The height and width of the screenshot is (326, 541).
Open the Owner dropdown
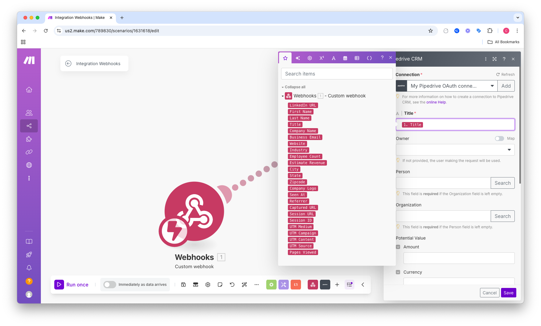[x=455, y=150]
